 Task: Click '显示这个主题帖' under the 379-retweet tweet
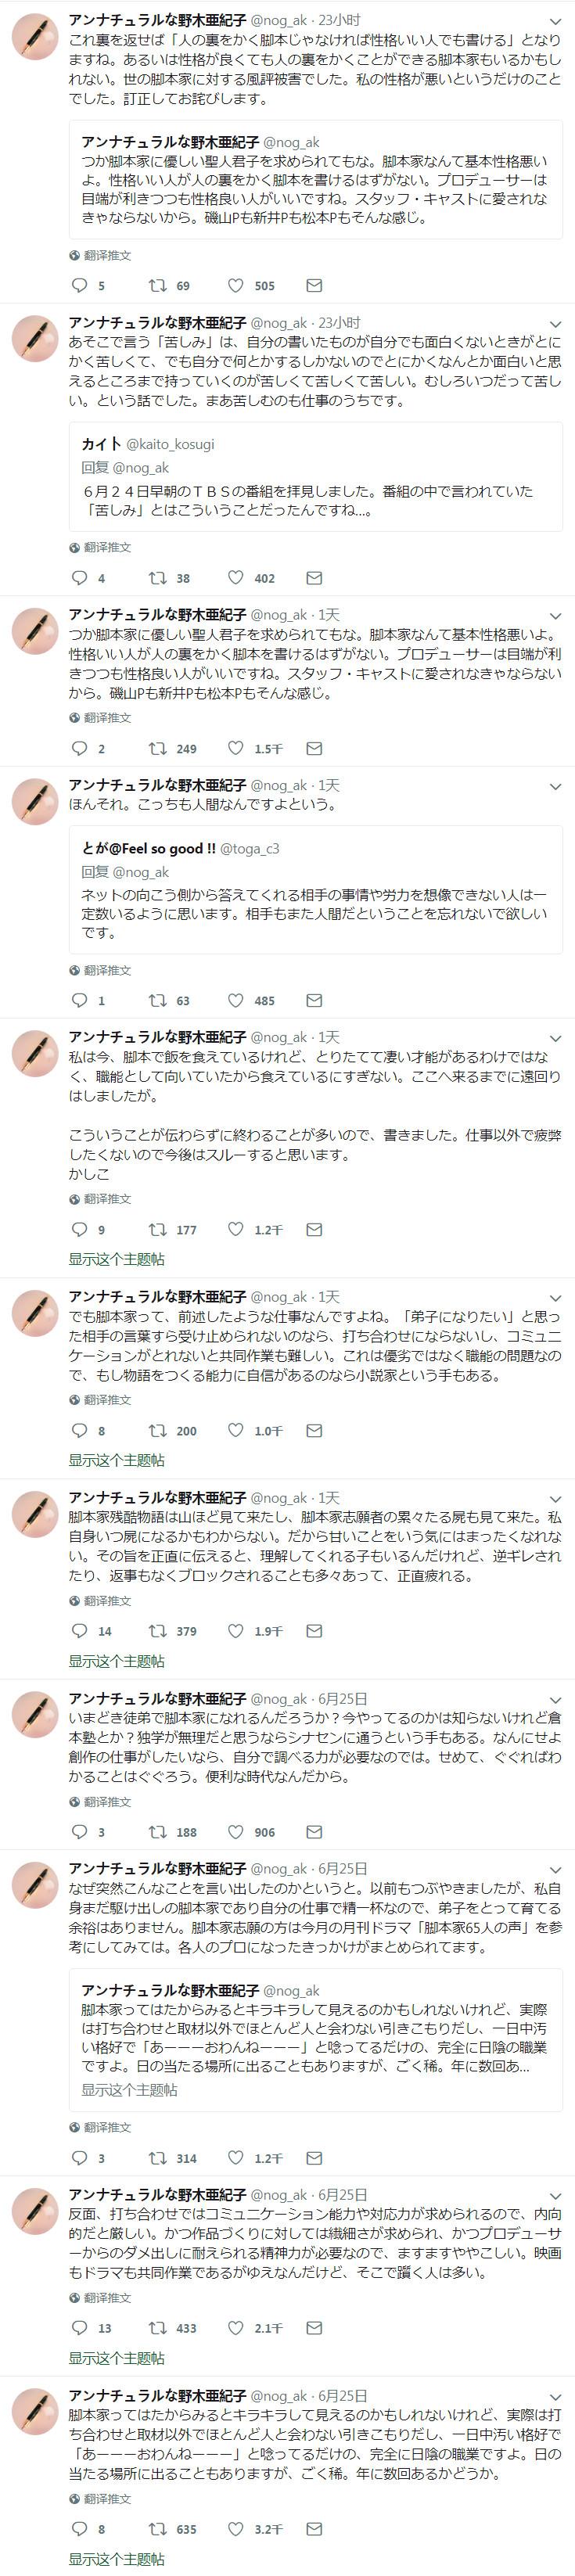tap(116, 1661)
